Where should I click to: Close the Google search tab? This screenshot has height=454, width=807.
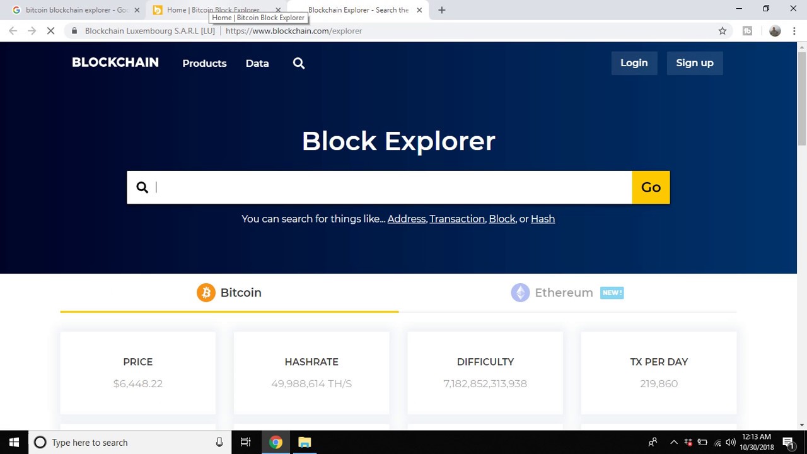point(137,10)
